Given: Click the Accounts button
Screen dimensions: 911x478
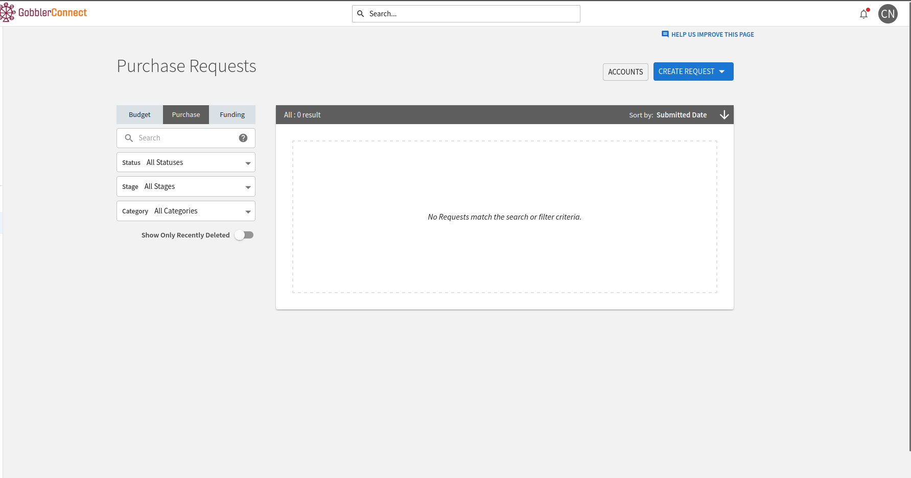Looking at the screenshot, I should point(625,72).
